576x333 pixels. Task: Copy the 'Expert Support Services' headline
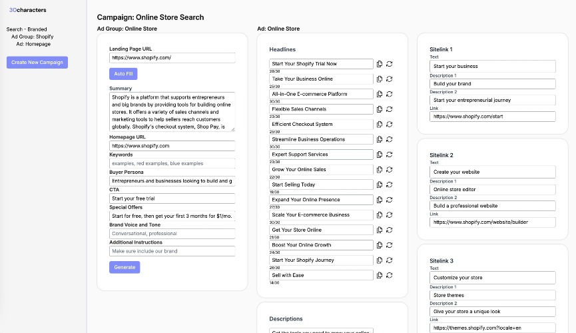pos(380,155)
